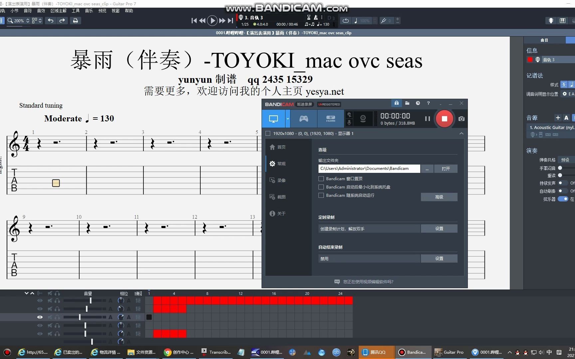Collapse Bandicam 1920x1080 display panel
575x359 pixels.
coord(461,133)
